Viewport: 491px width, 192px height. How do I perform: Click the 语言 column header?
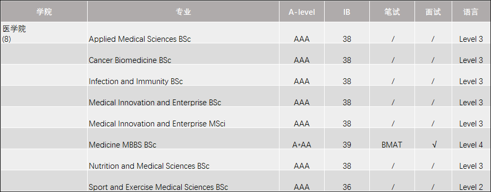(x=471, y=12)
